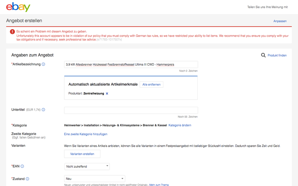Remove Zentralheizung using the blue X icon
Image resolution: width=298 pixels, height=186 pixels.
pos(107,93)
